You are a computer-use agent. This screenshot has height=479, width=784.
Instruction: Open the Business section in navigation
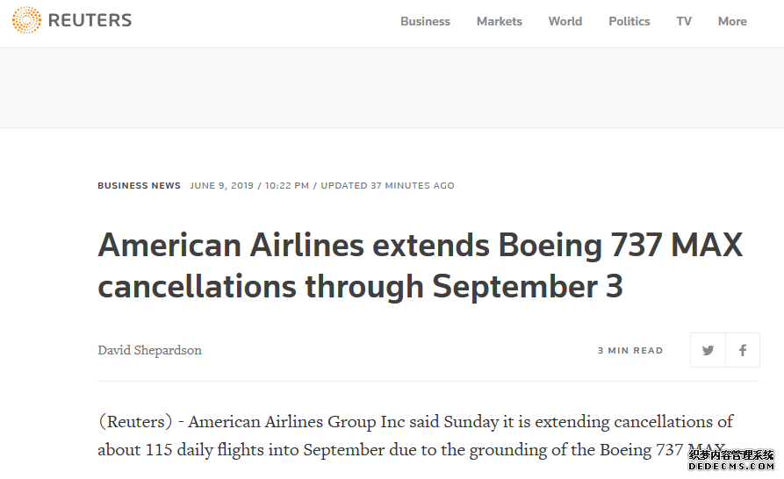[x=425, y=21]
